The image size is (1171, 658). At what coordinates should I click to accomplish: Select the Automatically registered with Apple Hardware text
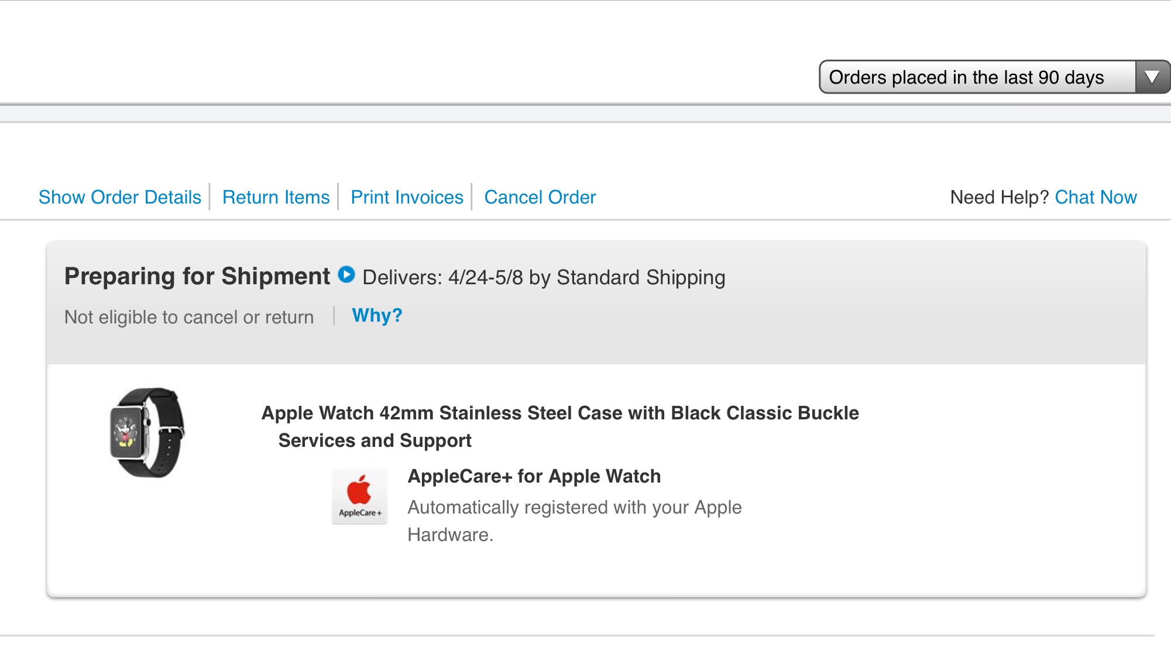(x=575, y=521)
